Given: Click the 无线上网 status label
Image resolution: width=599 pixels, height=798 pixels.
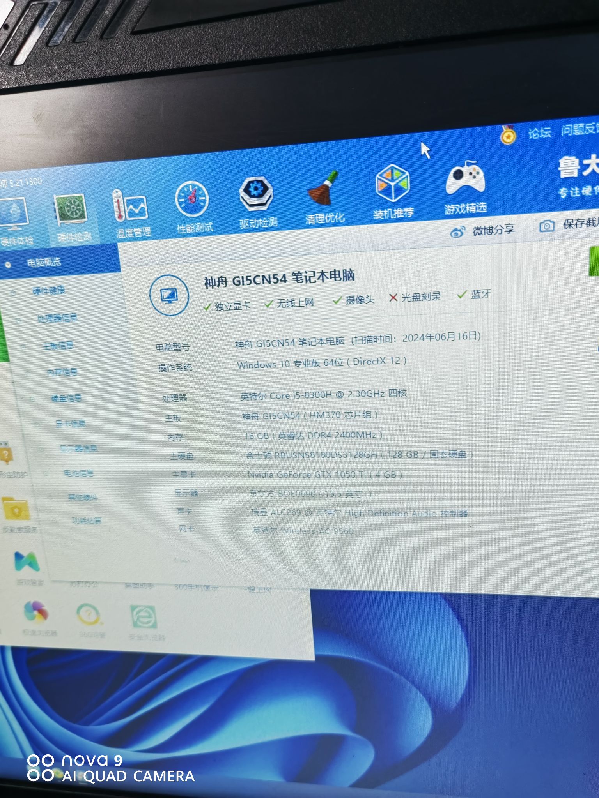Looking at the screenshot, I should 295,303.
